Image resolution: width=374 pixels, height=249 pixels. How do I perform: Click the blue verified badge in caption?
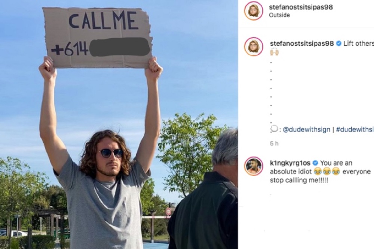click(x=338, y=43)
